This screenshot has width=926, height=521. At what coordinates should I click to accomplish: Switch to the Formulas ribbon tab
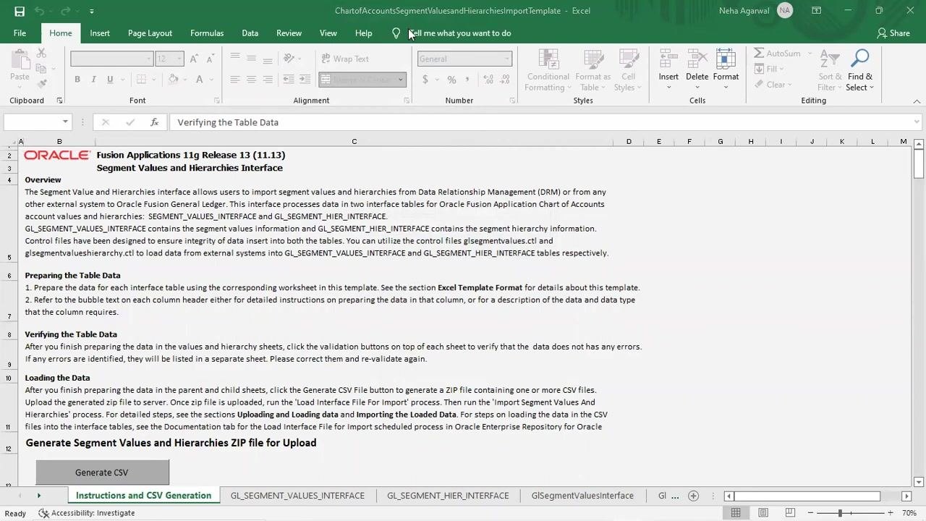click(x=207, y=33)
